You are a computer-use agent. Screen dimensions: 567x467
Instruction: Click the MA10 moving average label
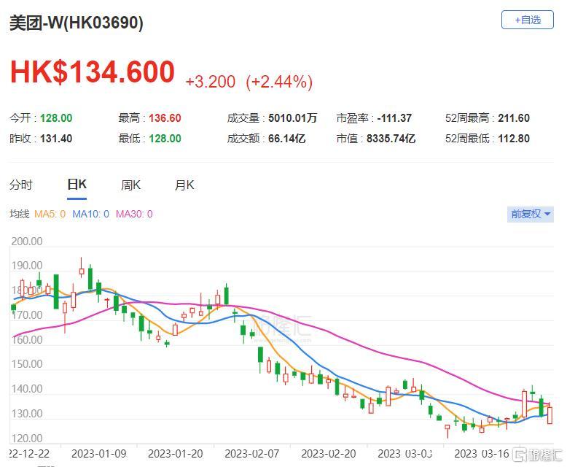[91, 214]
